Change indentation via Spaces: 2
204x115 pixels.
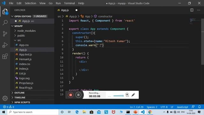(152, 107)
